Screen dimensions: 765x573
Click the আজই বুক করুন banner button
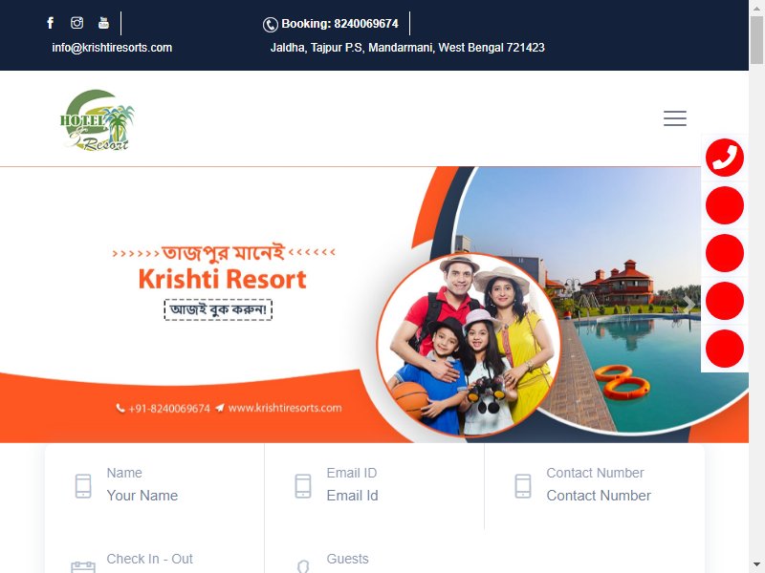click(x=218, y=309)
